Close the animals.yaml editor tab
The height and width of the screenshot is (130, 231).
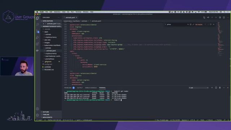point(77,17)
